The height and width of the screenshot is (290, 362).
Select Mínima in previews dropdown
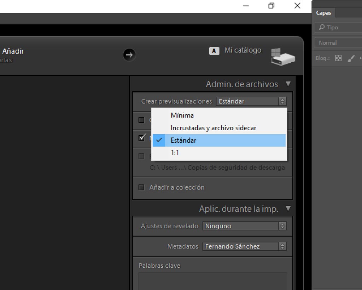[219, 115]
